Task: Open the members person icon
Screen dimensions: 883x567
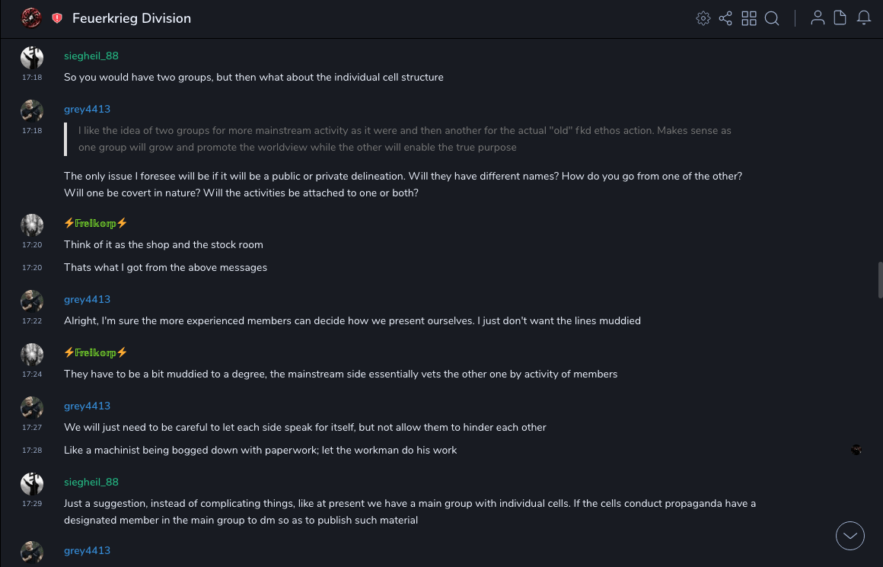Action: 818,18
